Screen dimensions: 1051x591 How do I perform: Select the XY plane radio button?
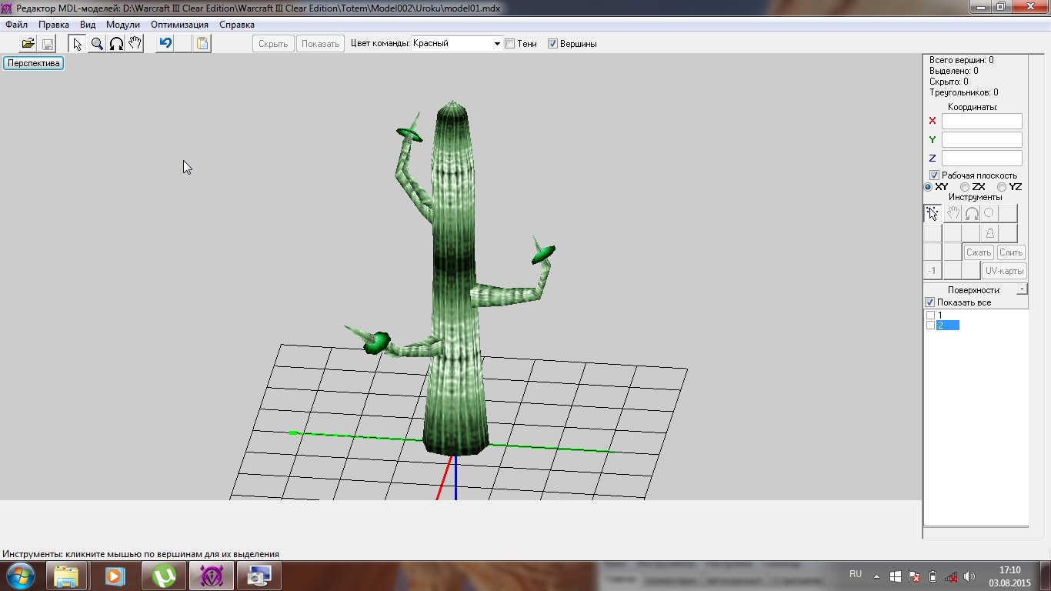coord(929,187)
